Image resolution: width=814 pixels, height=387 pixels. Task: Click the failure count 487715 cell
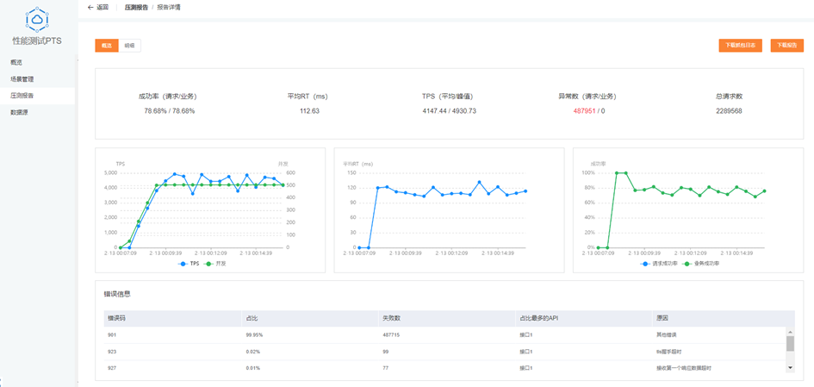point(391,335)
